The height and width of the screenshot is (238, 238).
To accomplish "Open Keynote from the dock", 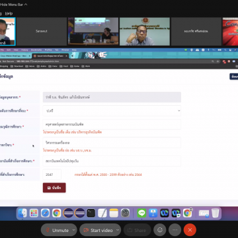I will tap(153, 213).
